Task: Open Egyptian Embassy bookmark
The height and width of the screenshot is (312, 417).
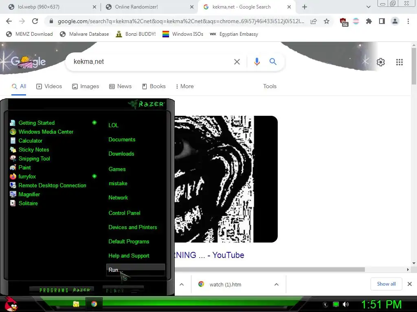Action: coord(234,34)
